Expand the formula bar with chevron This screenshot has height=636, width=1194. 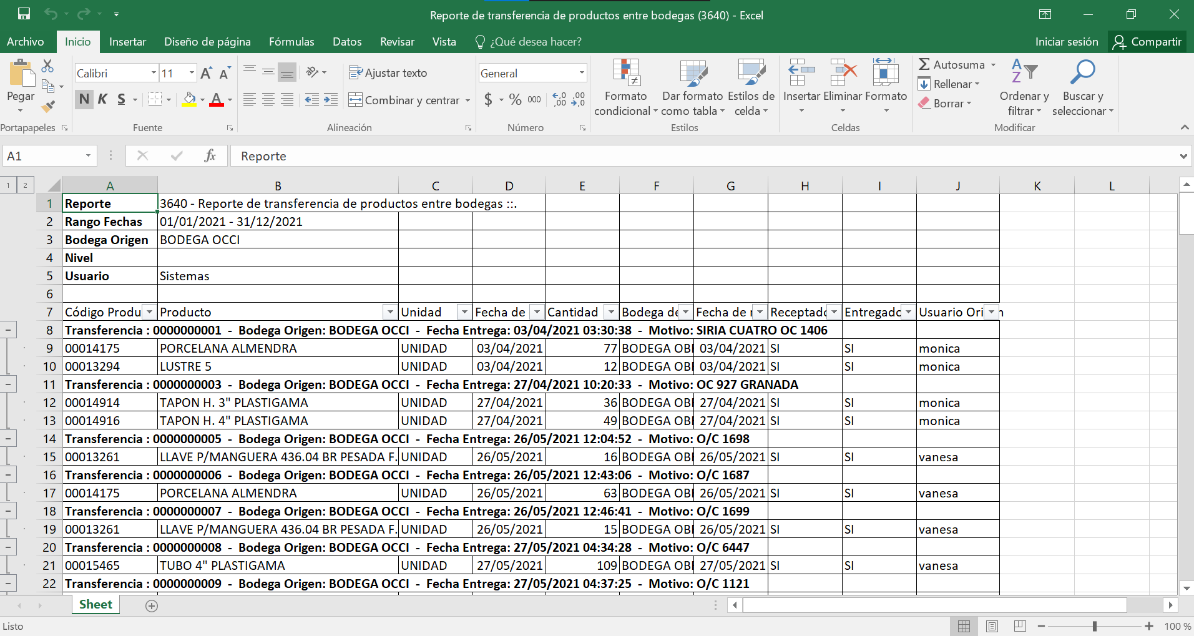click(1183, 156)
